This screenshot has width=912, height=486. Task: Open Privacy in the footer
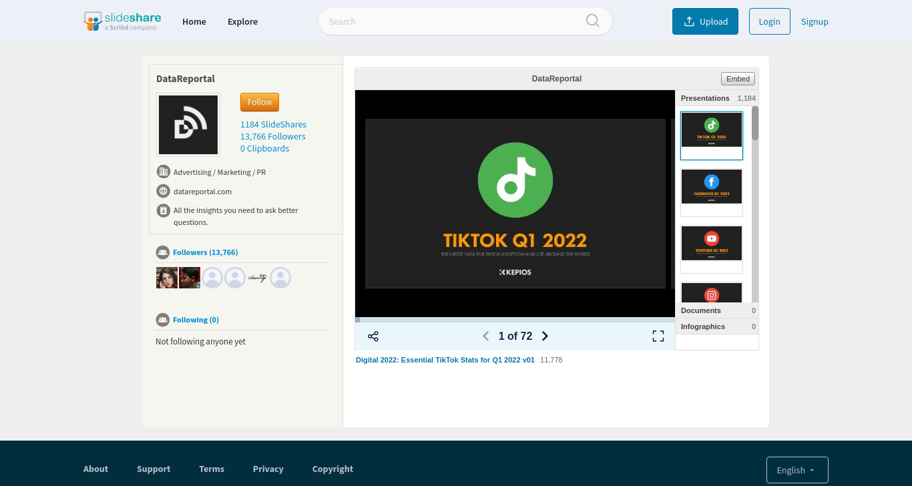(x=268, y=469)
